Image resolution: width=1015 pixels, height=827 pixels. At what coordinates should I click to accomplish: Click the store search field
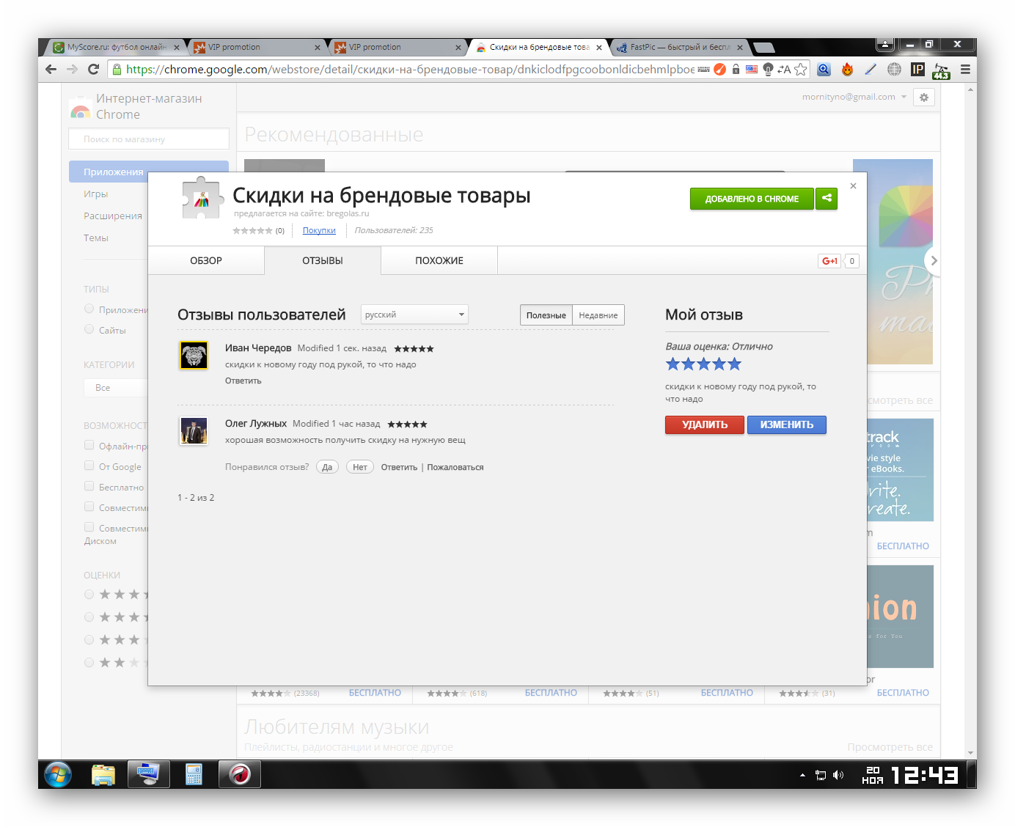click(x=149, y=139)
